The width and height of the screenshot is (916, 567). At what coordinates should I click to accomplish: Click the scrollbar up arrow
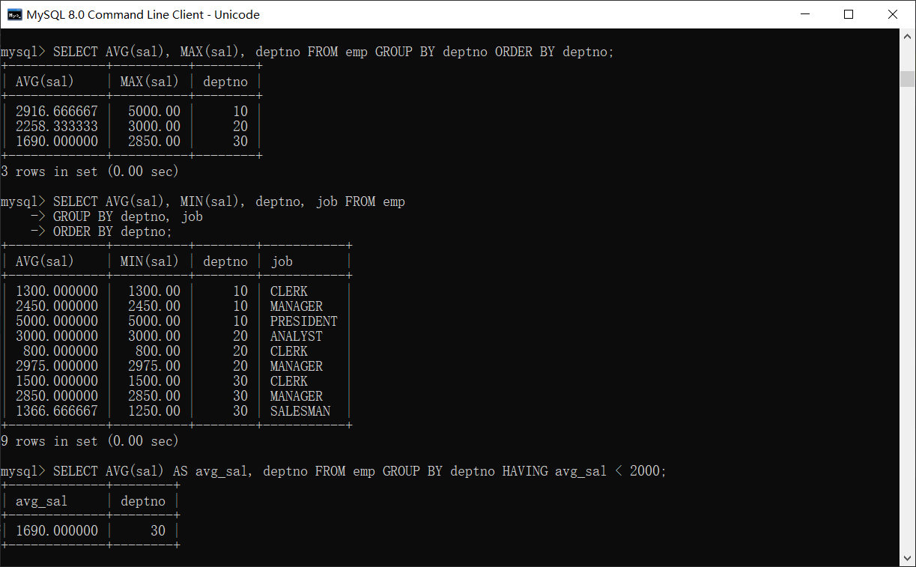point(907,37)
